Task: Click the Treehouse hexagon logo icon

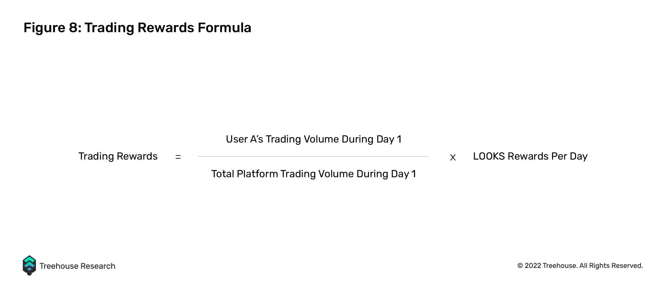Action: point(29,265)
